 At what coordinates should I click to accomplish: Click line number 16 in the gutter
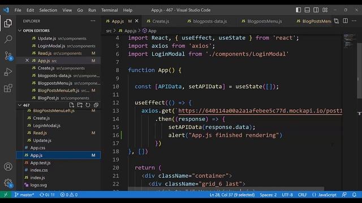116,135
